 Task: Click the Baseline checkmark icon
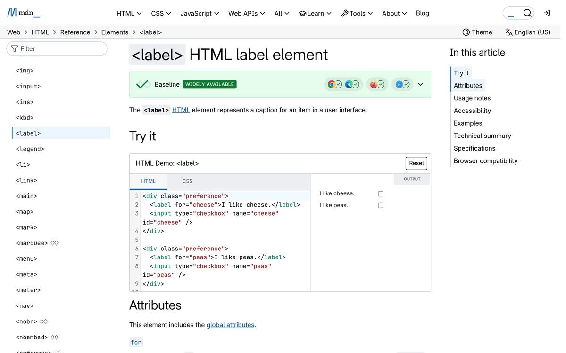point(143,84)
